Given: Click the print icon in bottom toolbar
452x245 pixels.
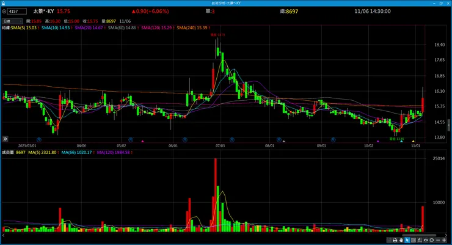Looking at the screenshot, I should [x=395, y=240].
